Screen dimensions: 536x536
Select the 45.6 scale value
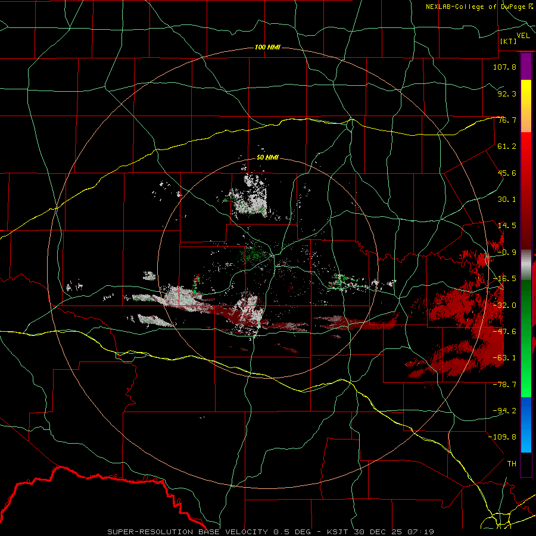coord(507,173)
